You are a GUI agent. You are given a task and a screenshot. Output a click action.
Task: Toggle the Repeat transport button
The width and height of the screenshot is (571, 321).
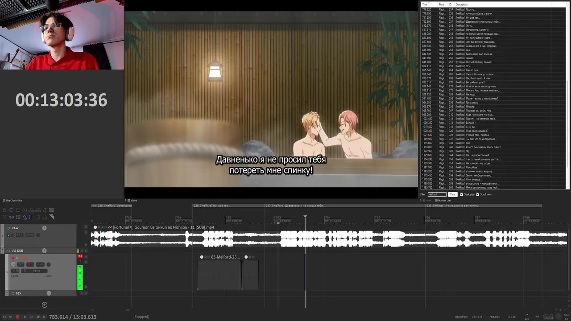pyautogui.click(x=32, y=317)
